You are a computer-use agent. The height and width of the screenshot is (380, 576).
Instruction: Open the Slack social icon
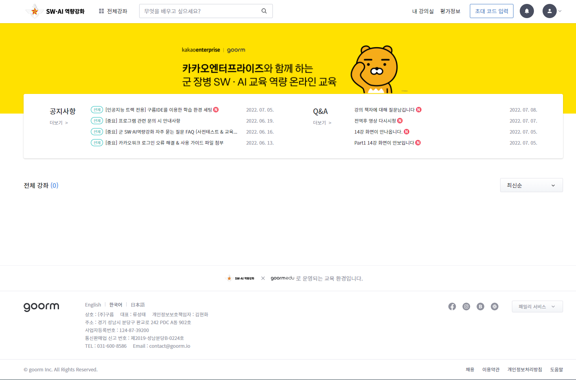[x=495, y=307]
